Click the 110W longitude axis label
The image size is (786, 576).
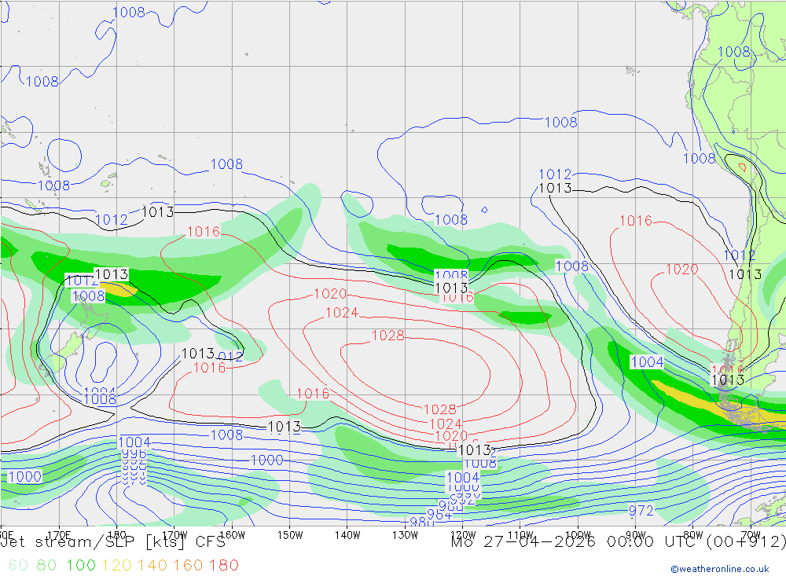tap(520, 535)
